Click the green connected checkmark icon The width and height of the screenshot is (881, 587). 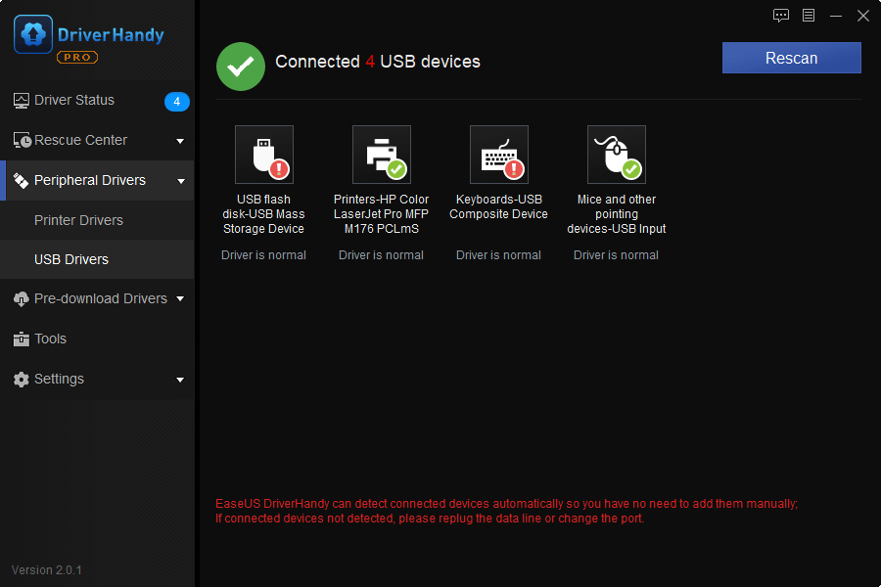pos(241,66)
